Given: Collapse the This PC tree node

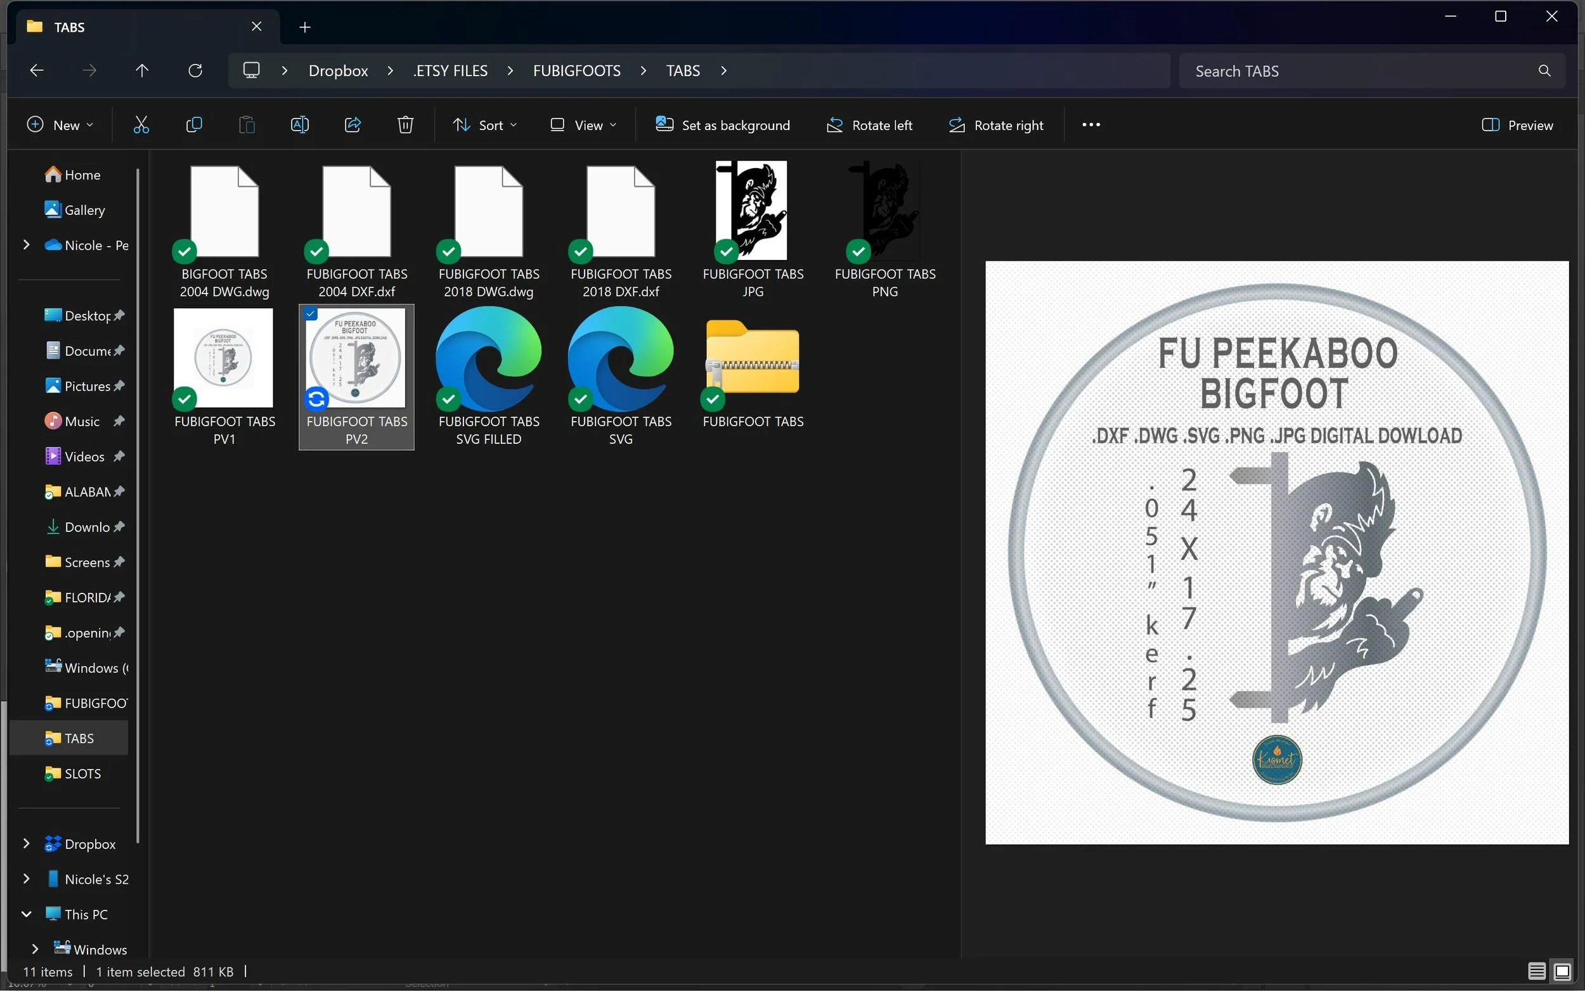Looking at the screenshot, I should point(26,914).
